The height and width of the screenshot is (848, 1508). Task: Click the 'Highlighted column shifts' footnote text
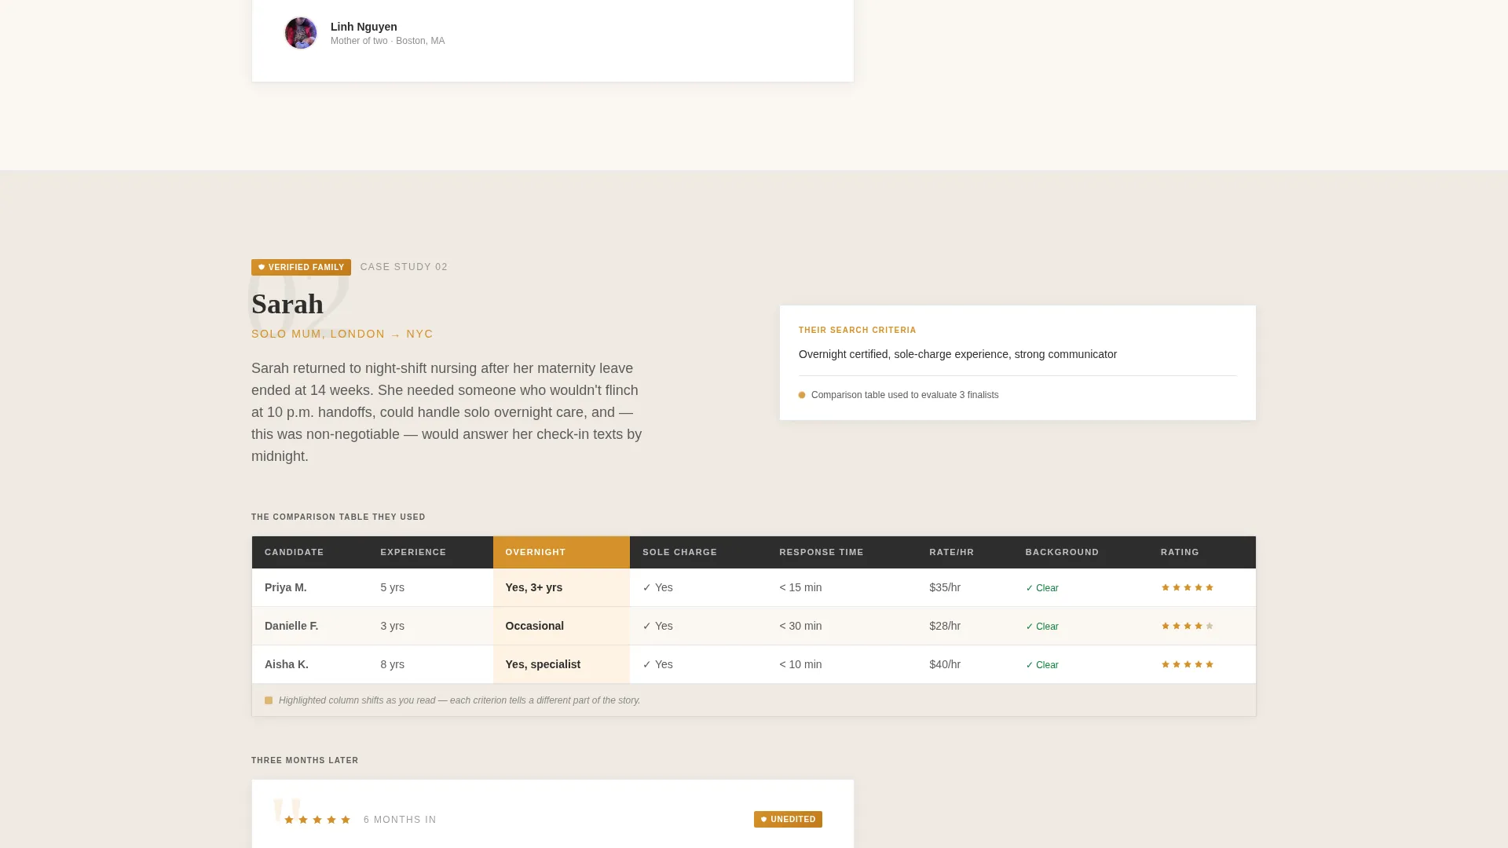click(459, 700)
